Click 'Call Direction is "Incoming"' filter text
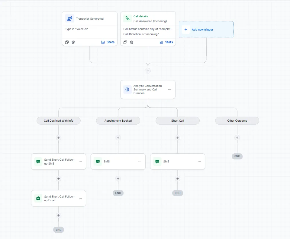This screenshot has height=239, width=290. [x=141, y=34]
